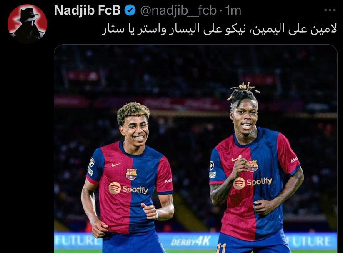Click the Barcelona crest on the right jersey
The image size is (343, 253).
coord(253,166)
